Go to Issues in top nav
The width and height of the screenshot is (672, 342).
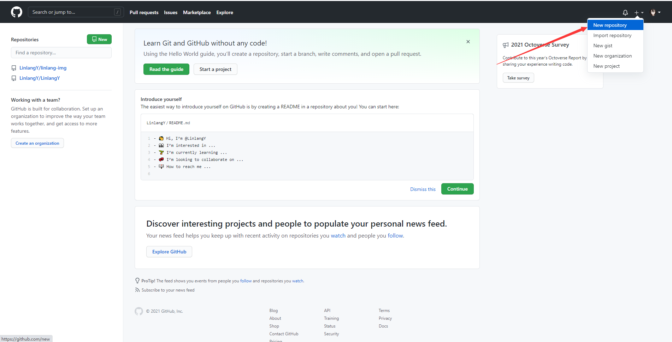point(171,12)
